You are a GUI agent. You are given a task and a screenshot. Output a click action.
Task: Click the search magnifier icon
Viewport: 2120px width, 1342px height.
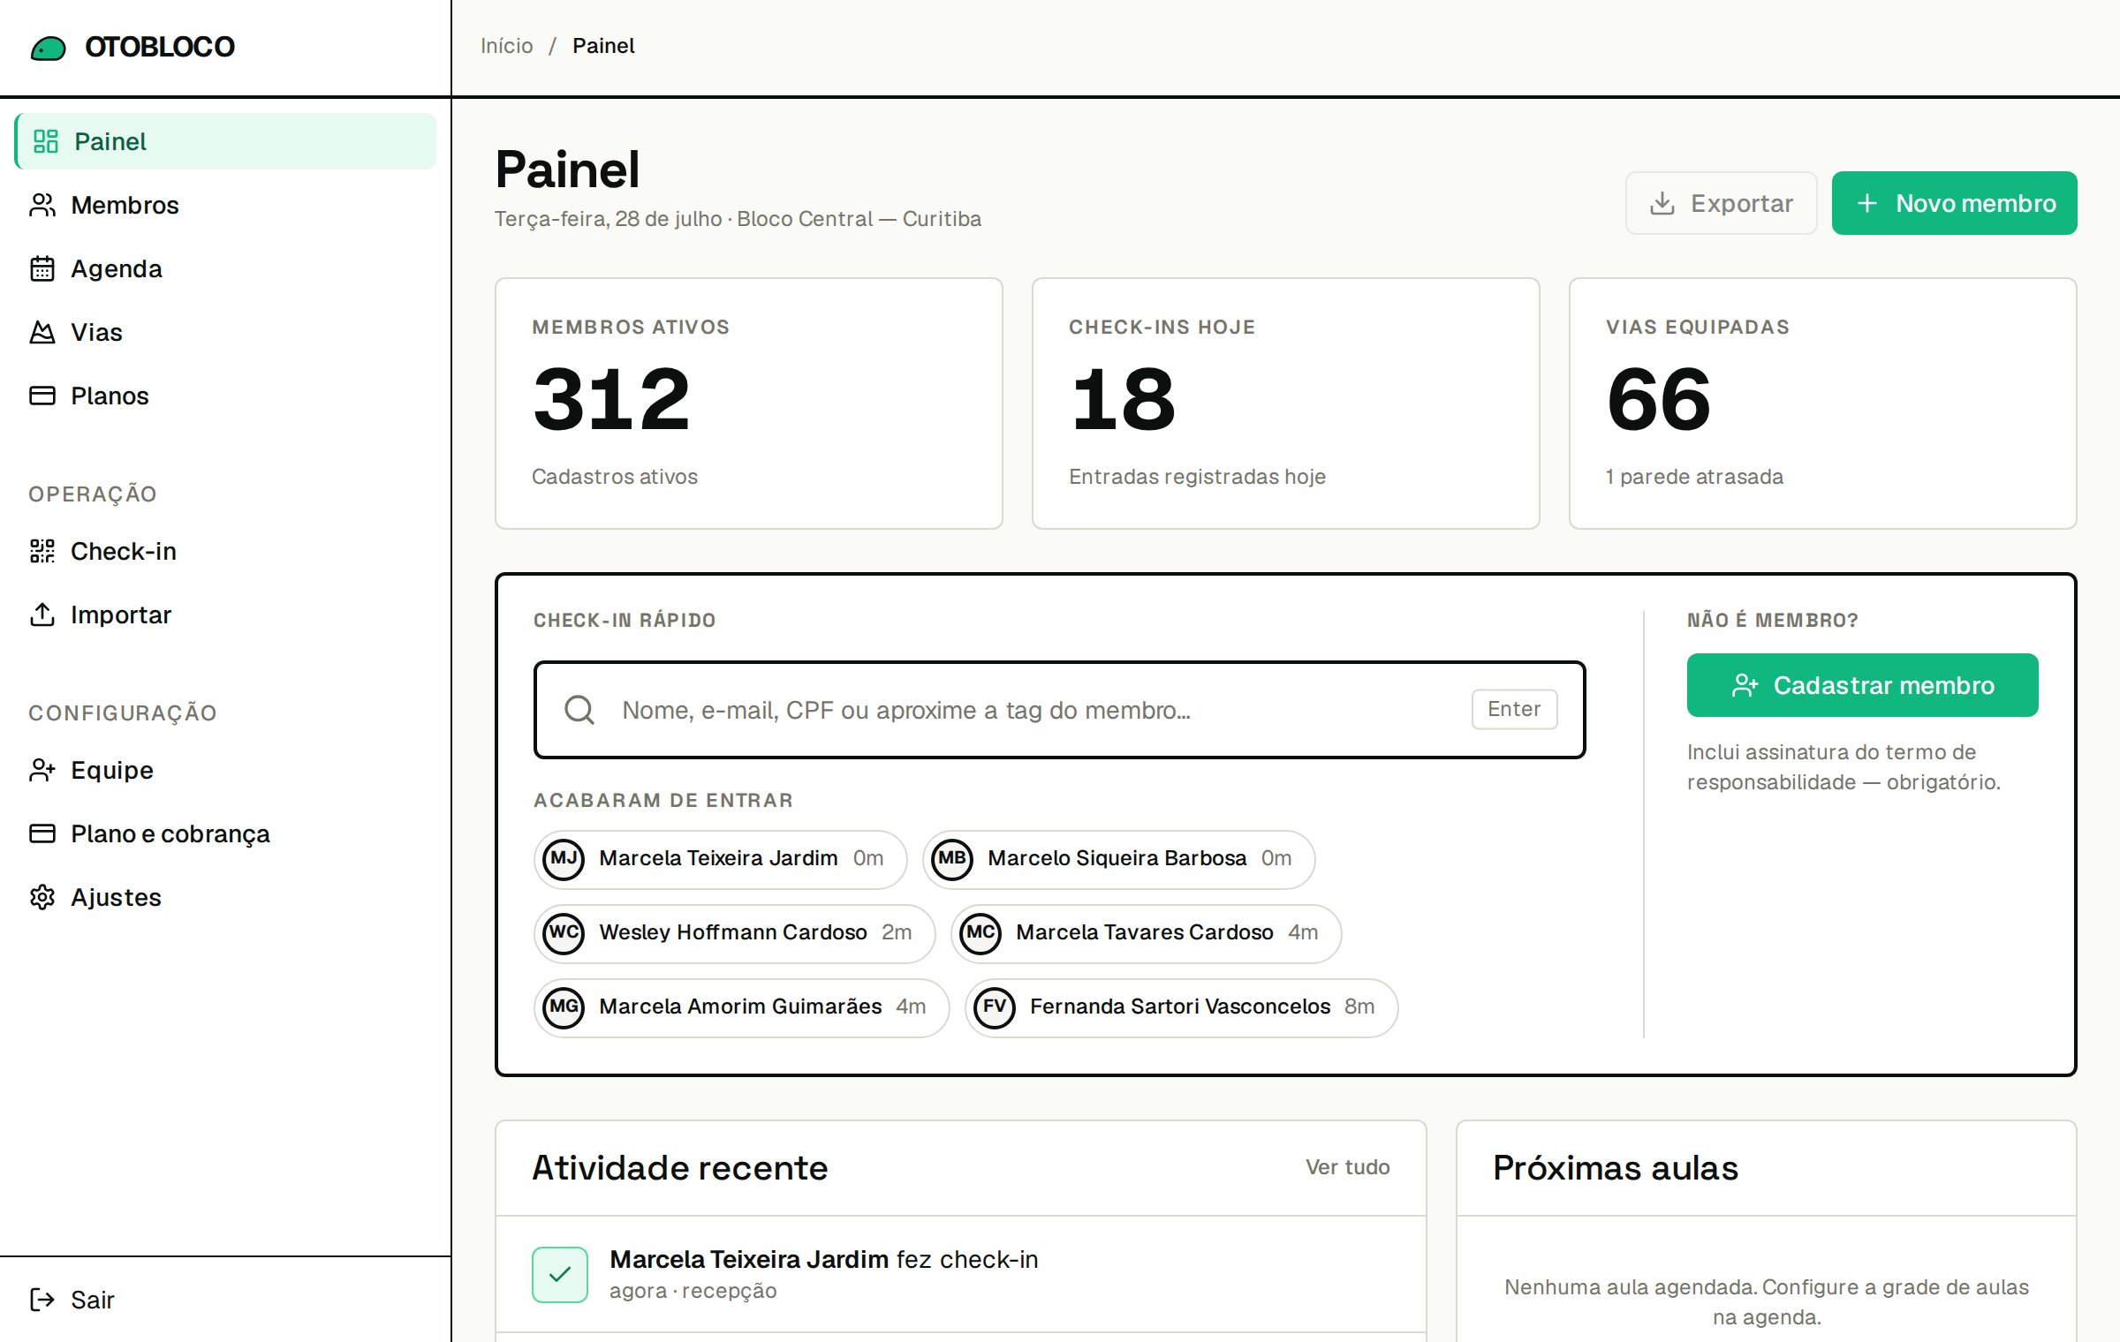(x=579, y=710)
